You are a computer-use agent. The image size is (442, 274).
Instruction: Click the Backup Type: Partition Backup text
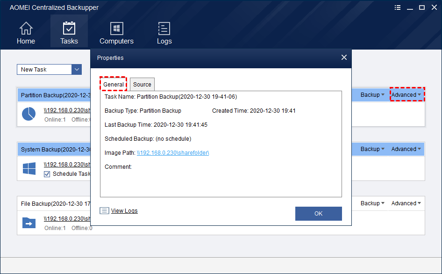143,111
